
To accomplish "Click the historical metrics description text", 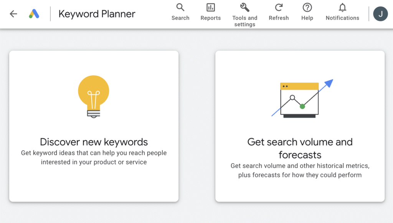I will point(300,170).
